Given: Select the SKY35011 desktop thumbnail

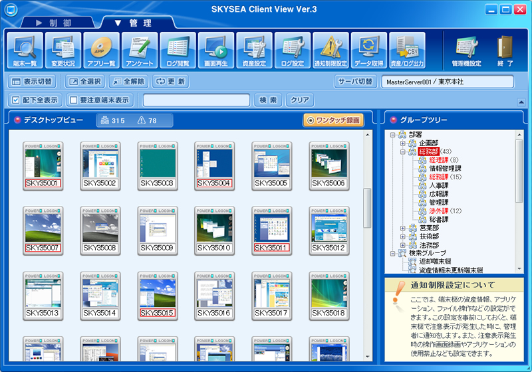Looking at the screenshot, I should 272,231.
